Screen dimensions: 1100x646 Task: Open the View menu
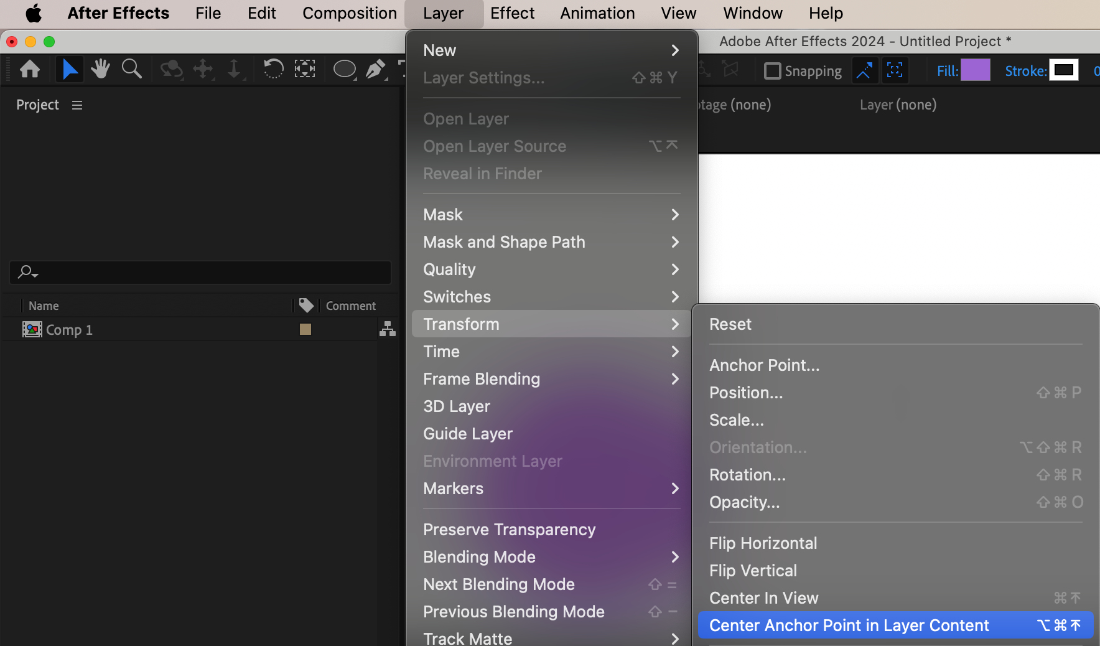[x=679, y=13]
